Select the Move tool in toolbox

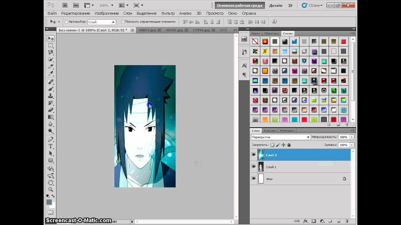click(50, 38)
